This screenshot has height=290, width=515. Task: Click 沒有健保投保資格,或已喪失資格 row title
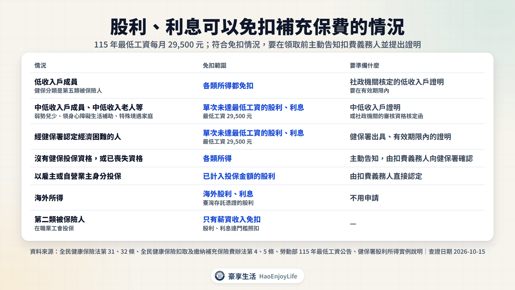click(x=89, y=158)
